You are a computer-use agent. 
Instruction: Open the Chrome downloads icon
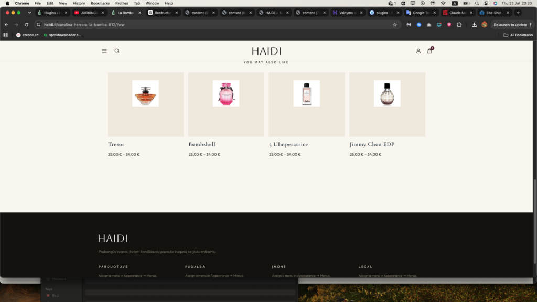[x=474, y=25]
